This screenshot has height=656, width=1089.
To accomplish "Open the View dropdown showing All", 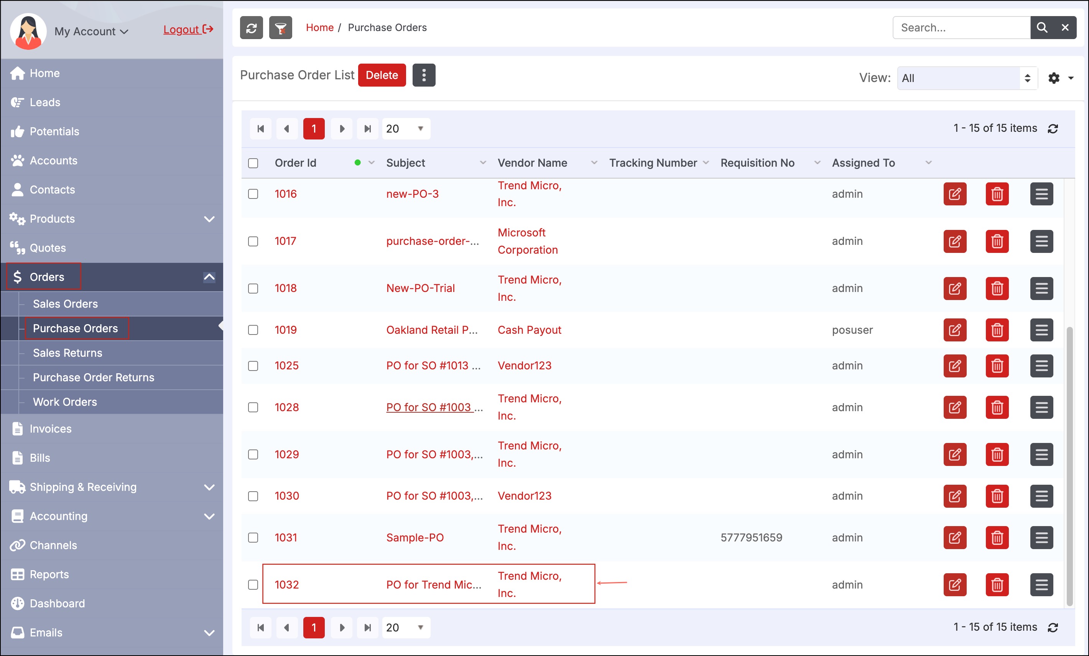I will [967, 78].
